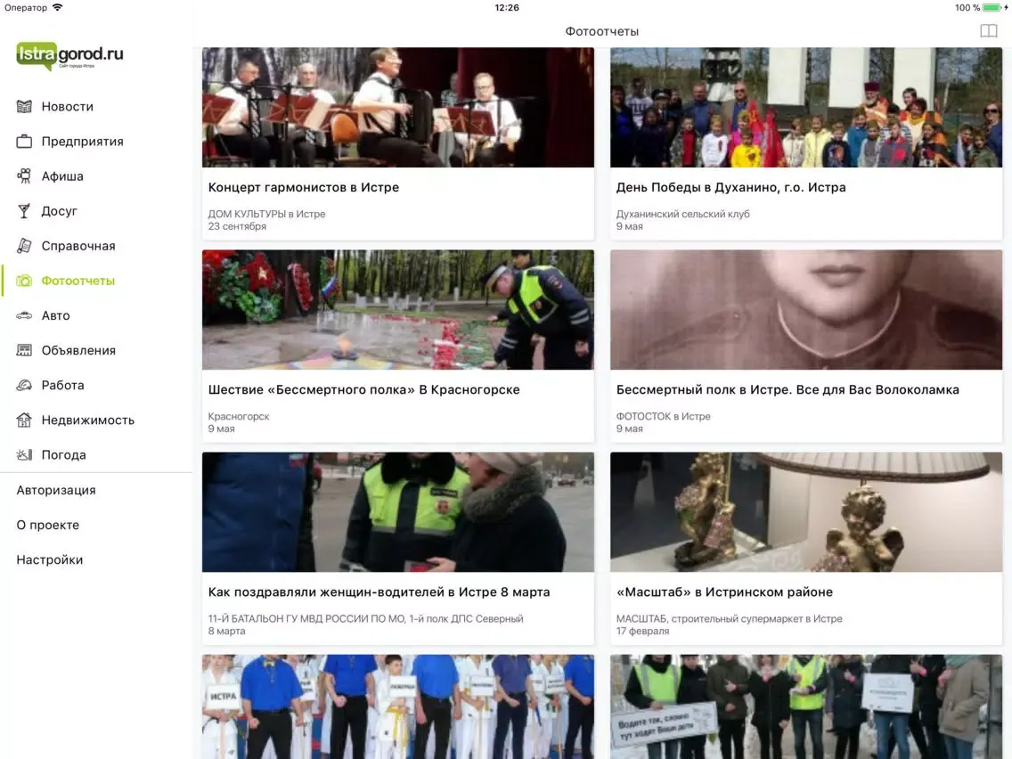Screen dimensions: 1012x759
Task: Click the Досуг cocktail glass icon
Action: tap(24, 211)
